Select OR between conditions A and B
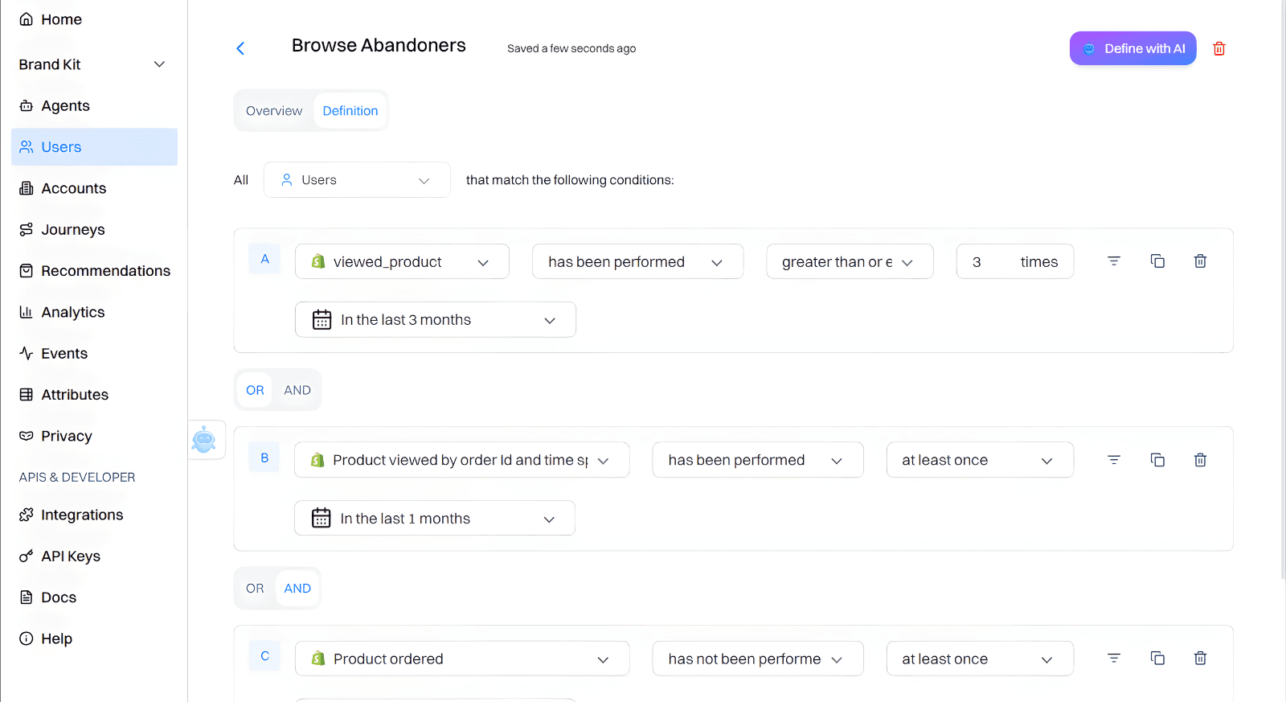The image size is (1286, 702). [x=255, y=390]
